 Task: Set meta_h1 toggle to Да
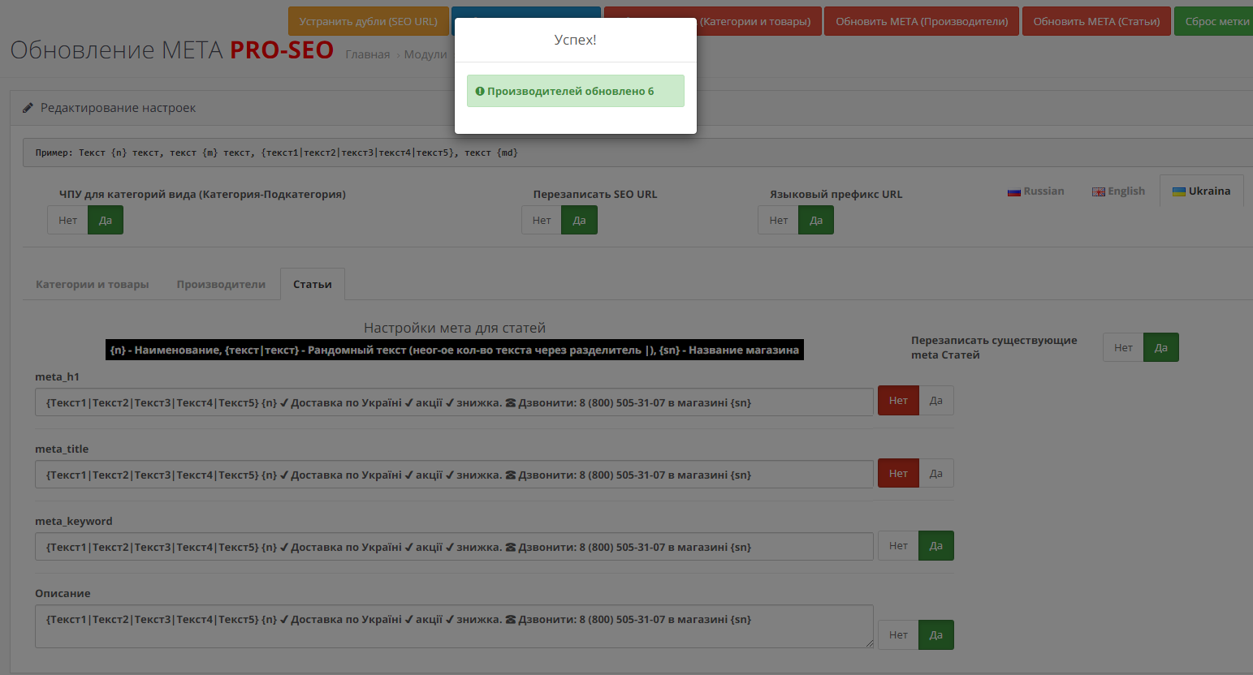point(935,401)
